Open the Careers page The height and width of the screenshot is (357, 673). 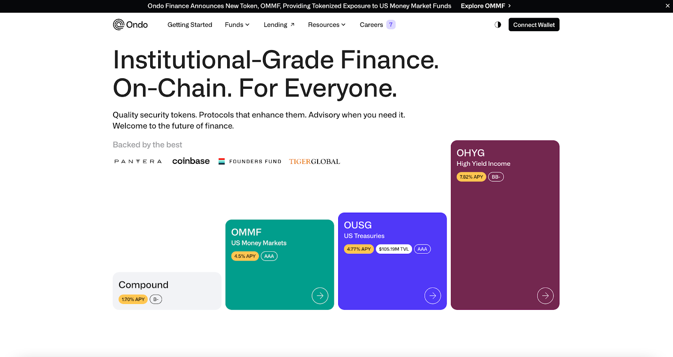(371, 25)
